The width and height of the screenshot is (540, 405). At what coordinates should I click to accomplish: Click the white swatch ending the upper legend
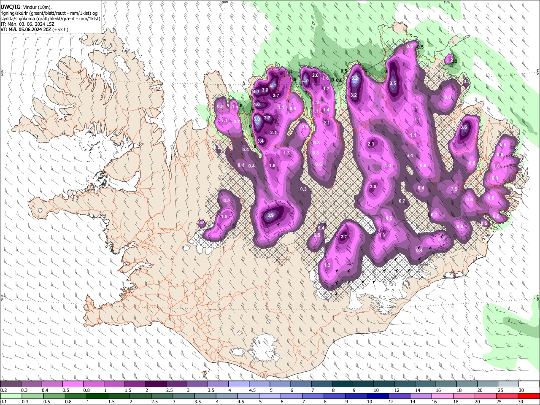point(530,384)
